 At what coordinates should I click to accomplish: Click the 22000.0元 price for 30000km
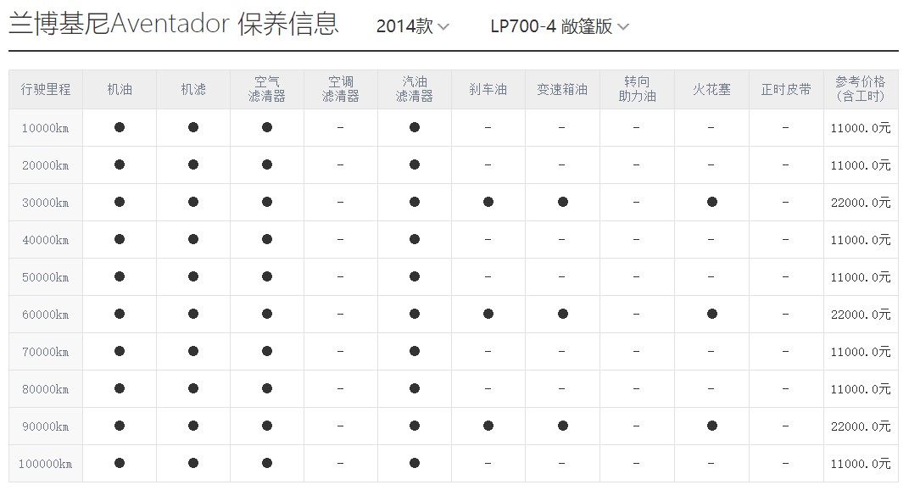tap(861, 203)
